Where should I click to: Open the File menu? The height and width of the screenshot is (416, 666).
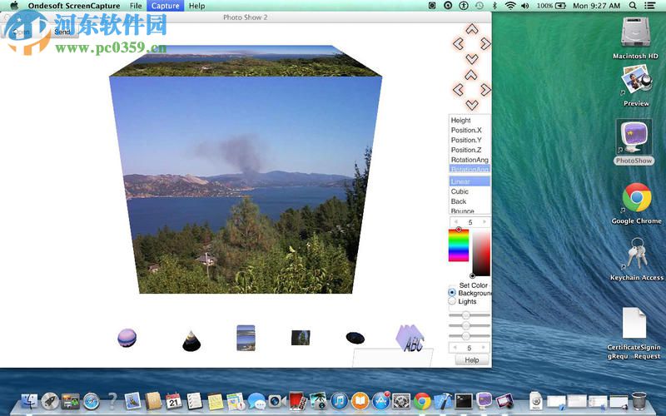(136, 6)
